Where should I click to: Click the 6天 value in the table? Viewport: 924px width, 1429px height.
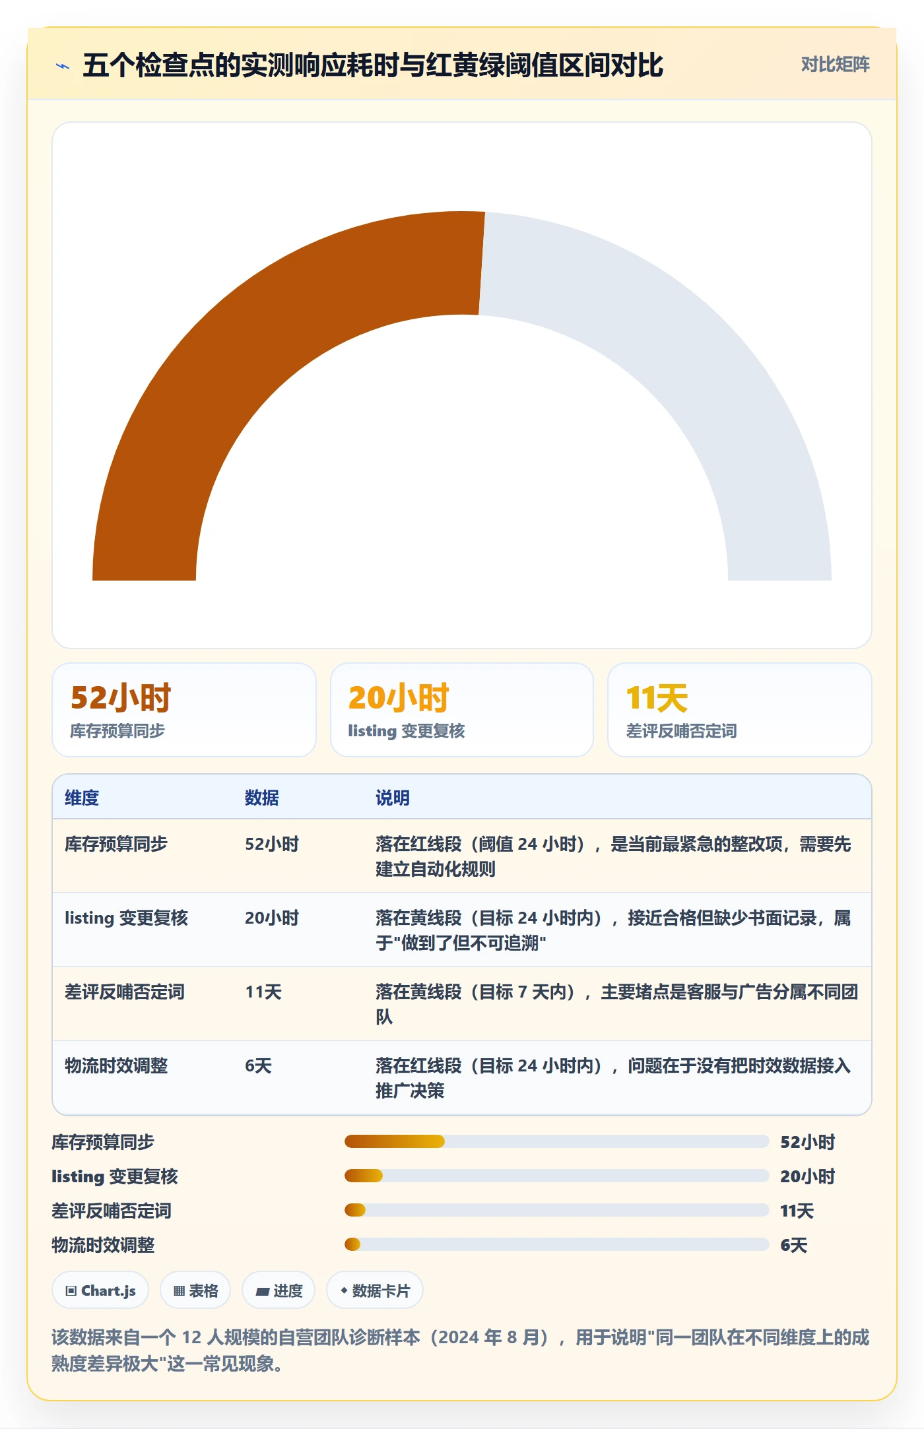tap(258, 1065)
